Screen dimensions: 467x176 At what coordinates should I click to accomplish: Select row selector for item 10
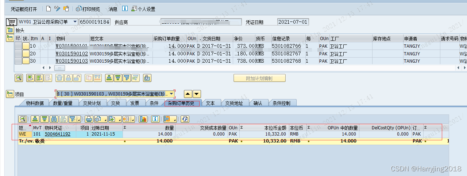pos(18,46)
